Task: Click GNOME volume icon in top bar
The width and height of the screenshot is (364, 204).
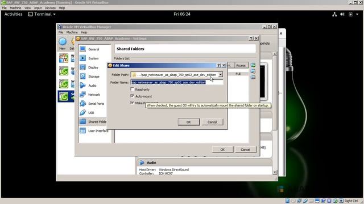Action: (x=342, y=14)
